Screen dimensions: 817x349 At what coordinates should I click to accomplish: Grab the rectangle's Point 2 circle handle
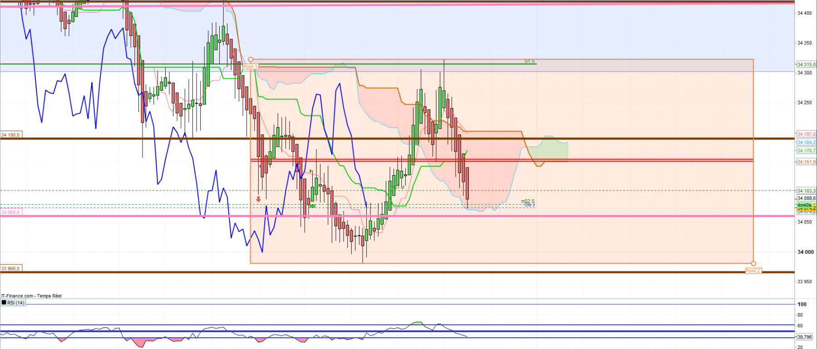[x=753, y=263]
